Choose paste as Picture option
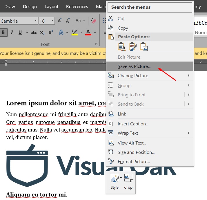Viewport: 207px width, 200px height. coord(144,46)
